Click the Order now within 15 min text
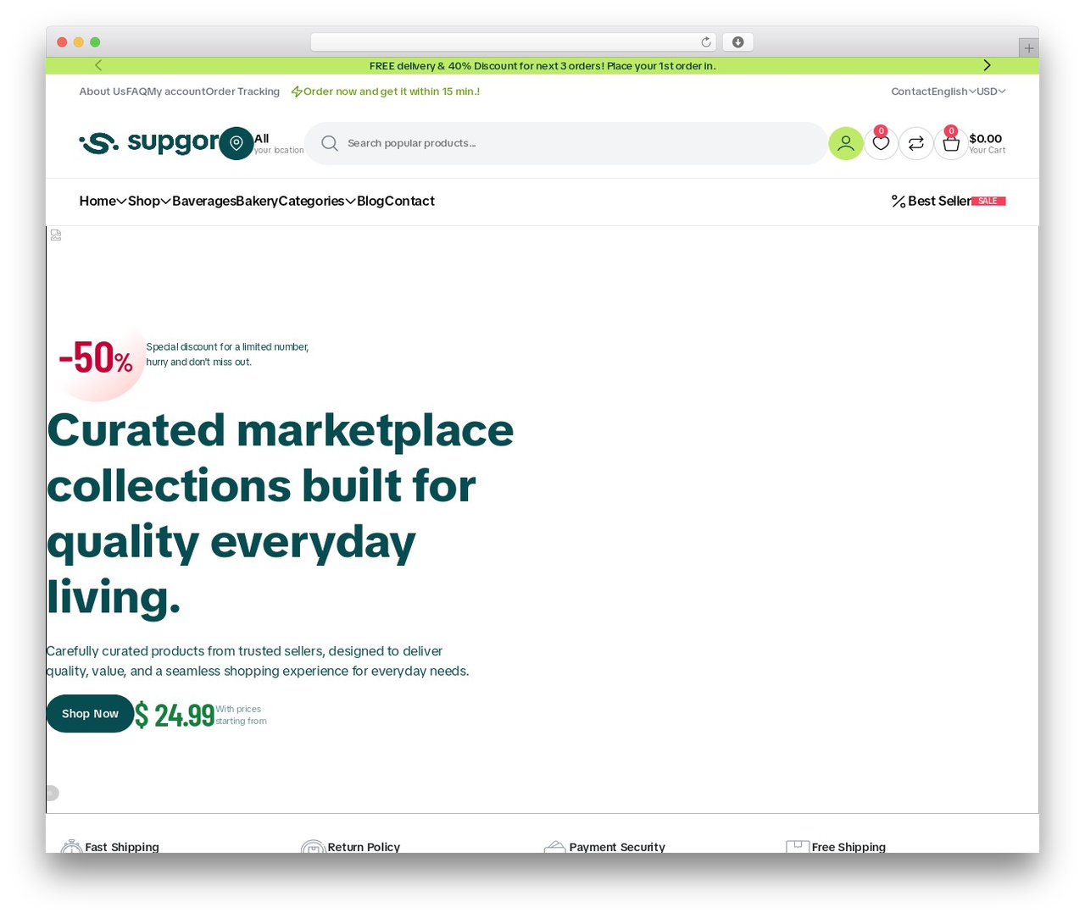Screen dimensions: 1085x918 point(386,91)
